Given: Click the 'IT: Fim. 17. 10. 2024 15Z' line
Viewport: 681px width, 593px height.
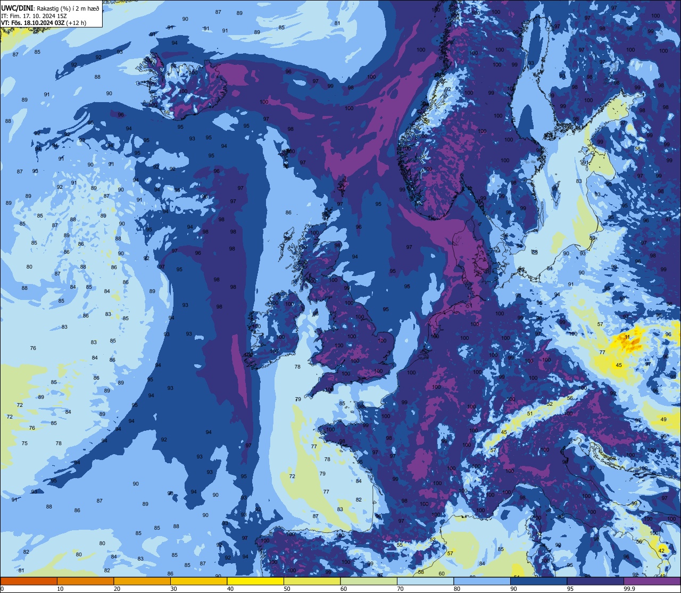Looking at the screenshot, I should [x=34, y=16].
